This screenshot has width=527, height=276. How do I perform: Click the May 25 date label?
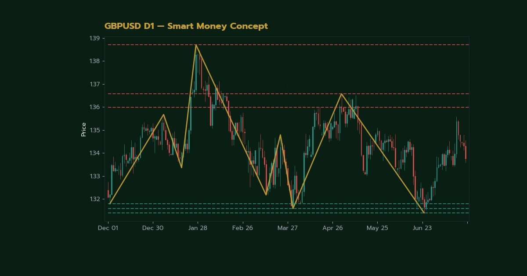(x=378, y=228)
